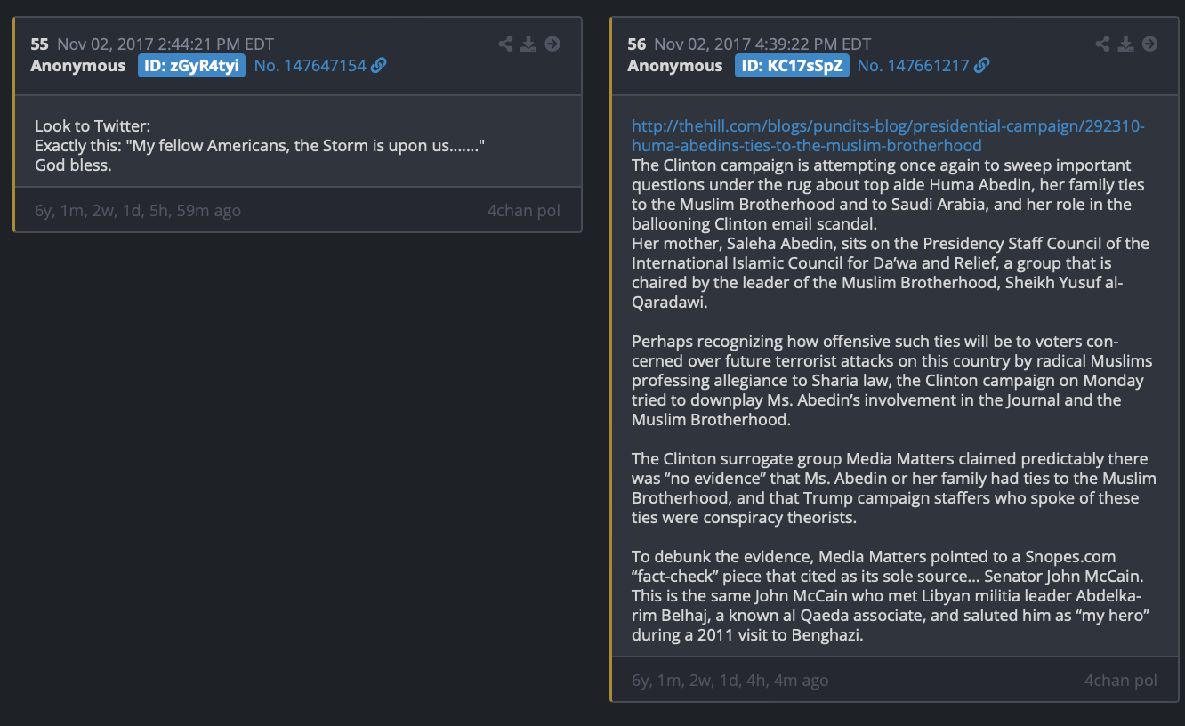Click the '5h, 59m ago' relative time text
The image size is (1185, 726).
[197, 211]
